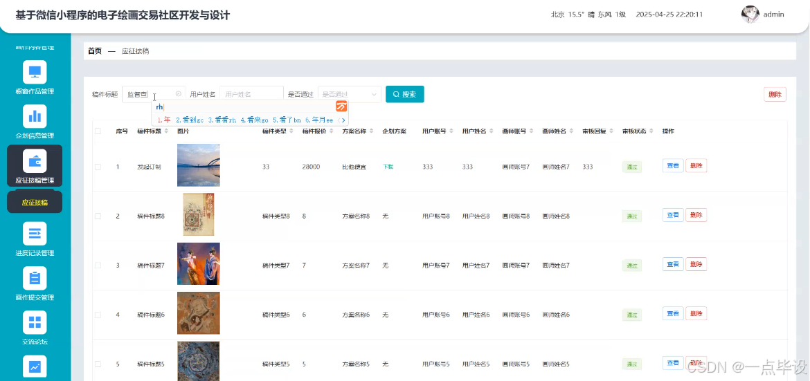Sort table by 画师姓名 column
The image size is (810, 381).
pos(572,131)
